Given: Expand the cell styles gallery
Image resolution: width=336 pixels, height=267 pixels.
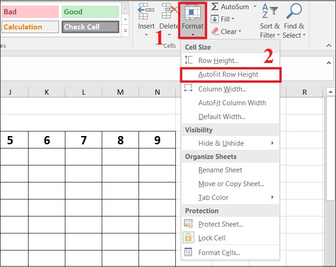Looking at the screenshot, I should (x=124, y=30).
